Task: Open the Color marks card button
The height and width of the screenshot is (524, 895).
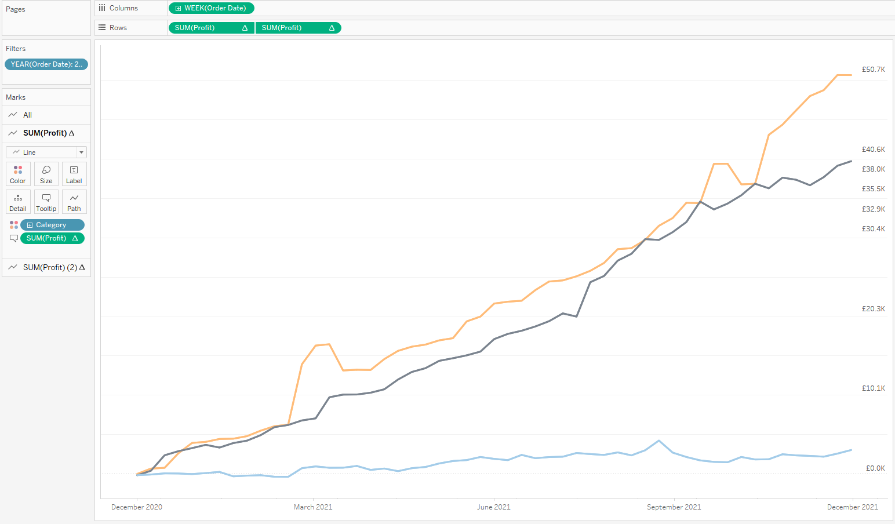Action: click(x=18, y=174)
